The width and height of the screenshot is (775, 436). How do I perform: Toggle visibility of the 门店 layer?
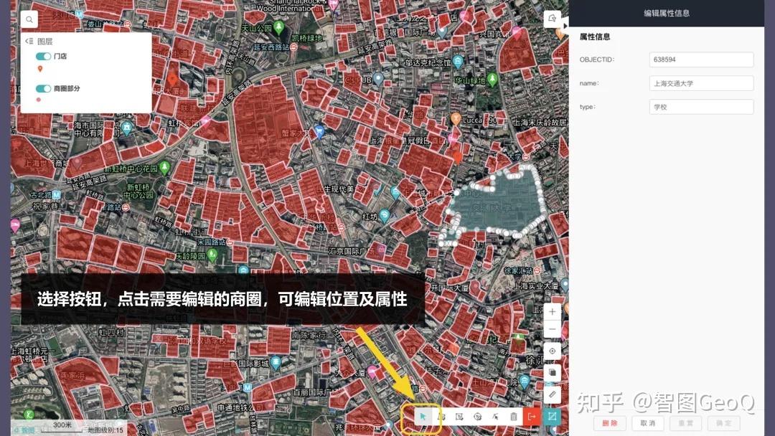point(42,57)
